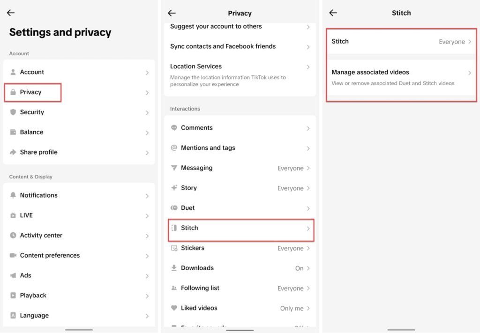Change Messaging permission from Everyone

[239, 168]
